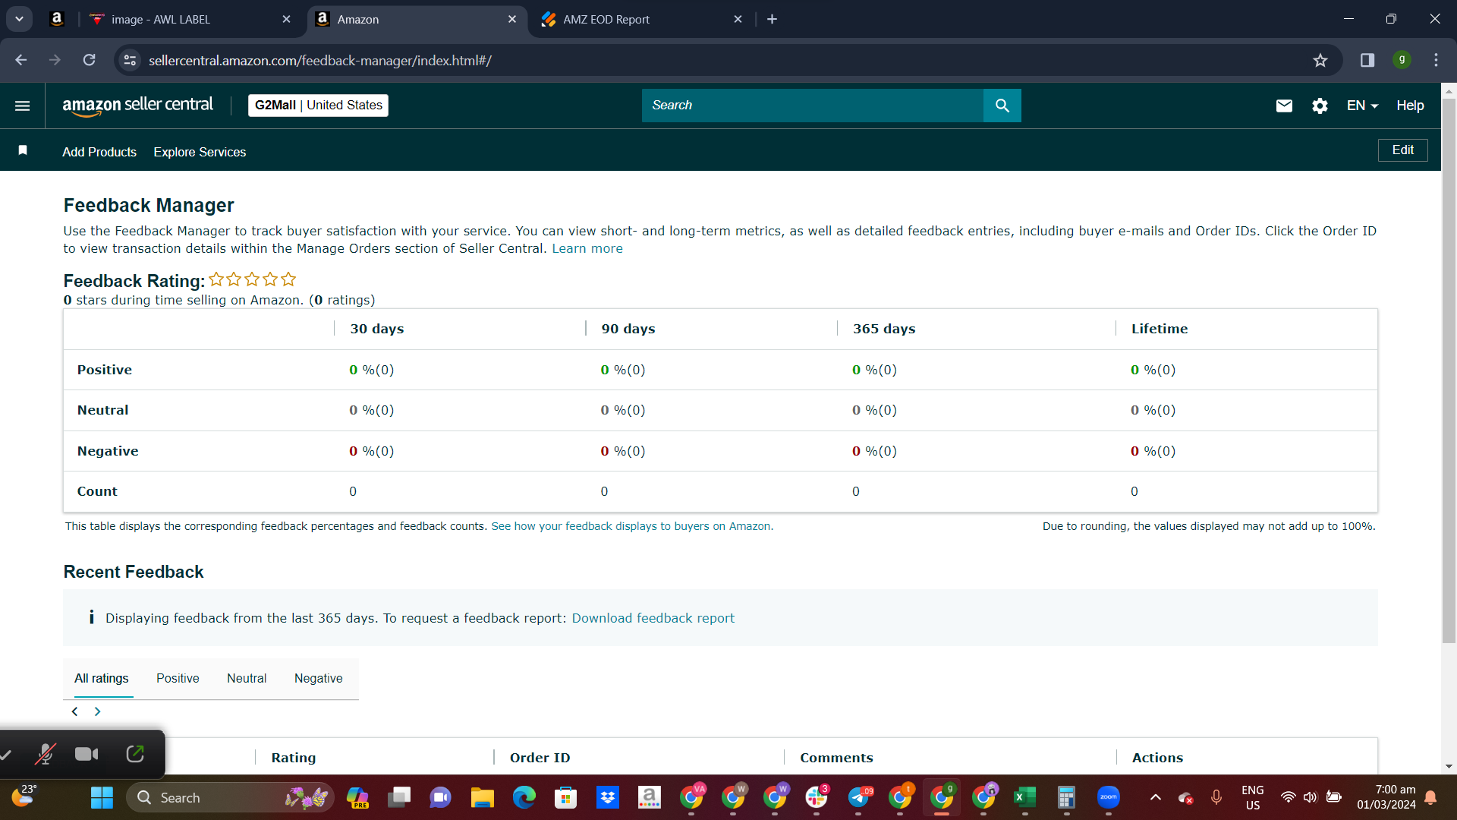Open the Windows Start menu
The width and height of the screenshot is (1457, 820).
tap(102, 798)
